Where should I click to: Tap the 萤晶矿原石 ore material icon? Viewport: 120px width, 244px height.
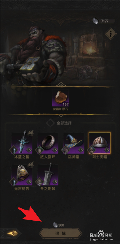pos(61,98)
